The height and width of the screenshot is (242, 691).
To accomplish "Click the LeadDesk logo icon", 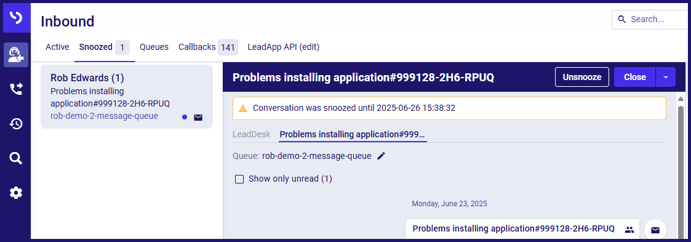I will 16,18.
